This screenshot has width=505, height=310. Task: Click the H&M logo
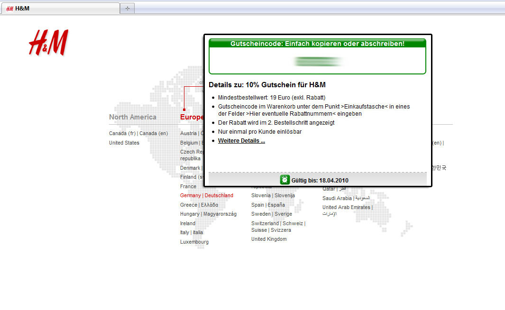pos(49,43)
